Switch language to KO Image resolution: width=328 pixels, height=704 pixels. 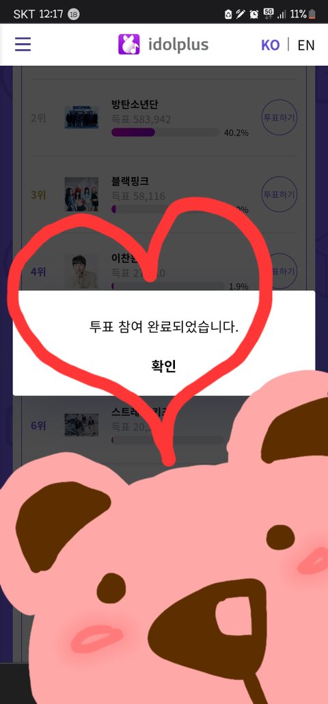[x=270, y=45]
